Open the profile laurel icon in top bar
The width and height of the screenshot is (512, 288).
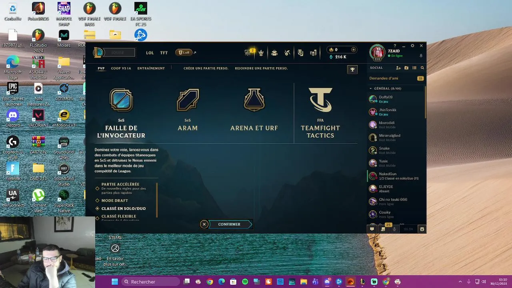pyautogui.click(x=261, y=52)
